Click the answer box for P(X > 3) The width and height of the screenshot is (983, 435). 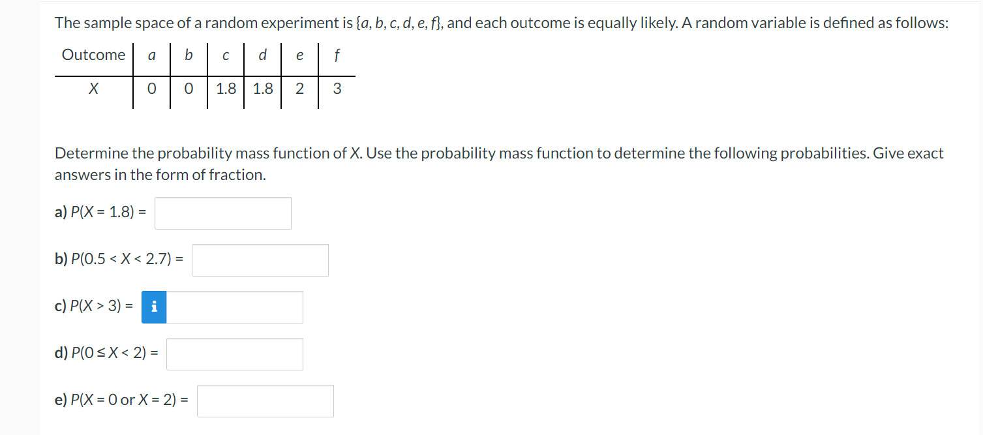[x=235, y=307]
